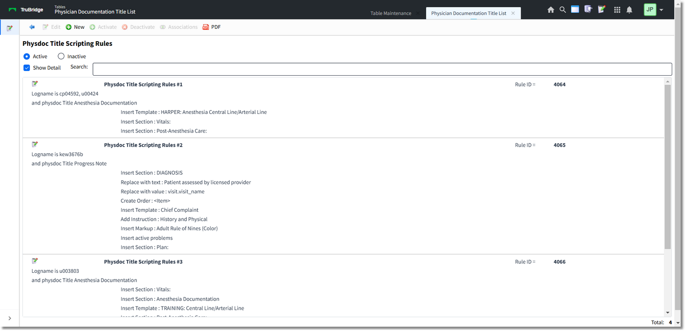
Task: Create a New scripting rule
Action: tap(75, 27)
